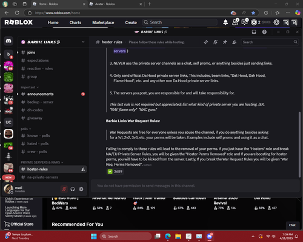
Task: Open Roblox Official Store link
Action: [x=19, y=224]
